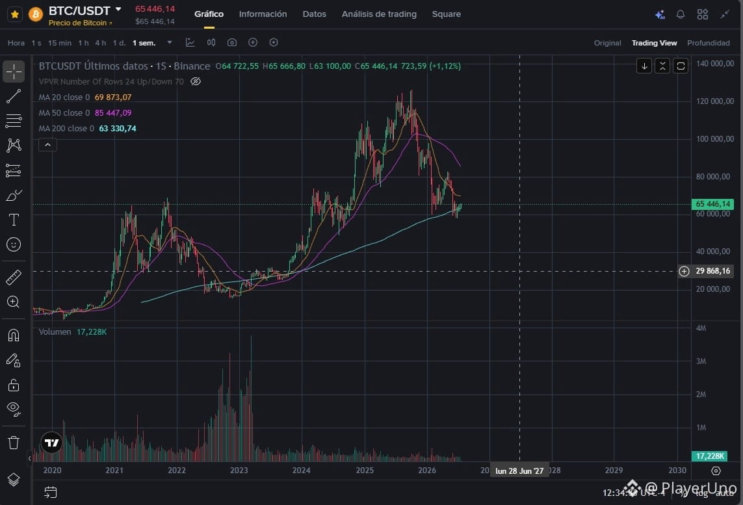
Task: Collapse the chart with the shrink arrows icon
Action: pyautogui.click(x=725, y=15)
